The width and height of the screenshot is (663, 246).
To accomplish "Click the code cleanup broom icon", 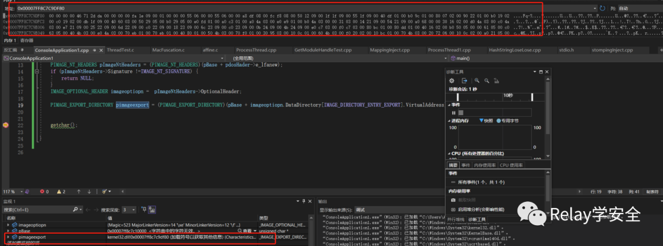I will click(104, 192).
